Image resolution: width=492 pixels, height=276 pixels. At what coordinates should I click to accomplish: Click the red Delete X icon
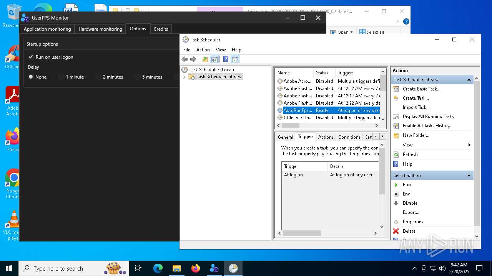coord(396,231)
